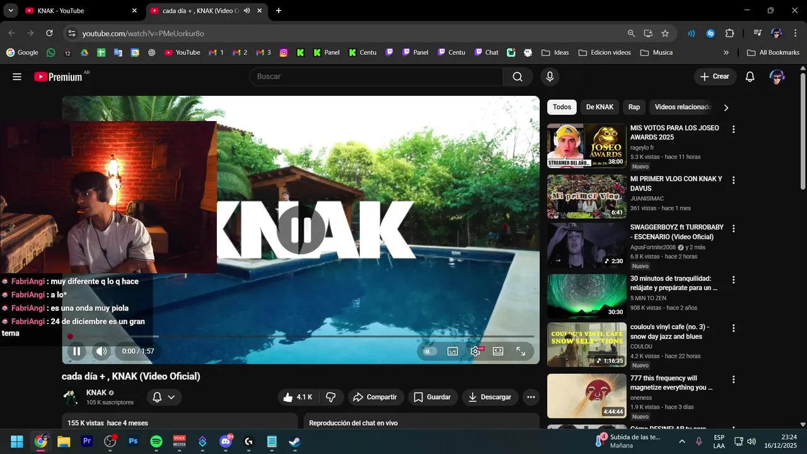807x454 pixels.
Task: Select the De KNAK filter chip
Action: click(600, 107)
